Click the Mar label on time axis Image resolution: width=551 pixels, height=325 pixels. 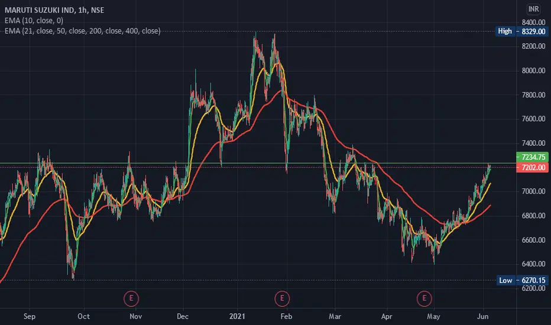point(335,317)
